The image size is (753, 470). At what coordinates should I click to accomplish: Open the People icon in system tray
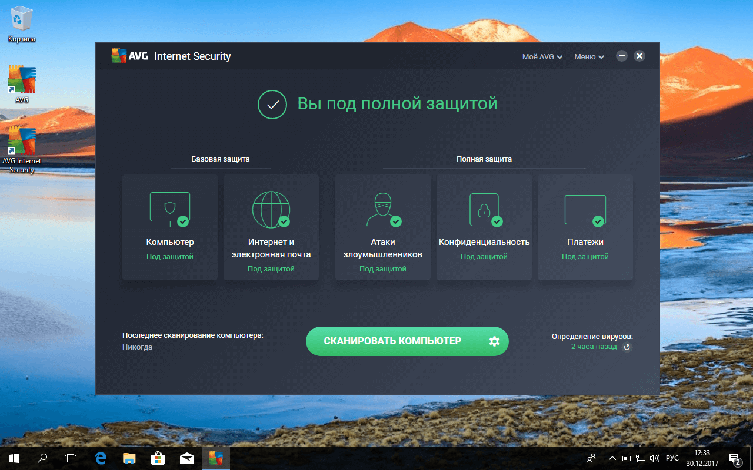click(x=591, y=458)
